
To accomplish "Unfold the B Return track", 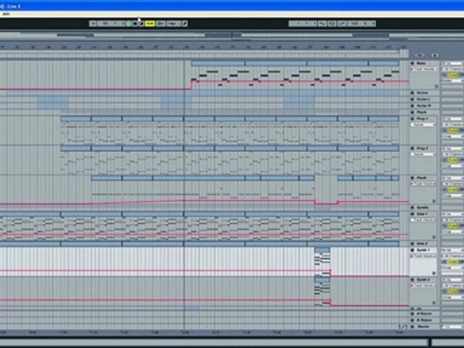I will click(x=412, y=320).
